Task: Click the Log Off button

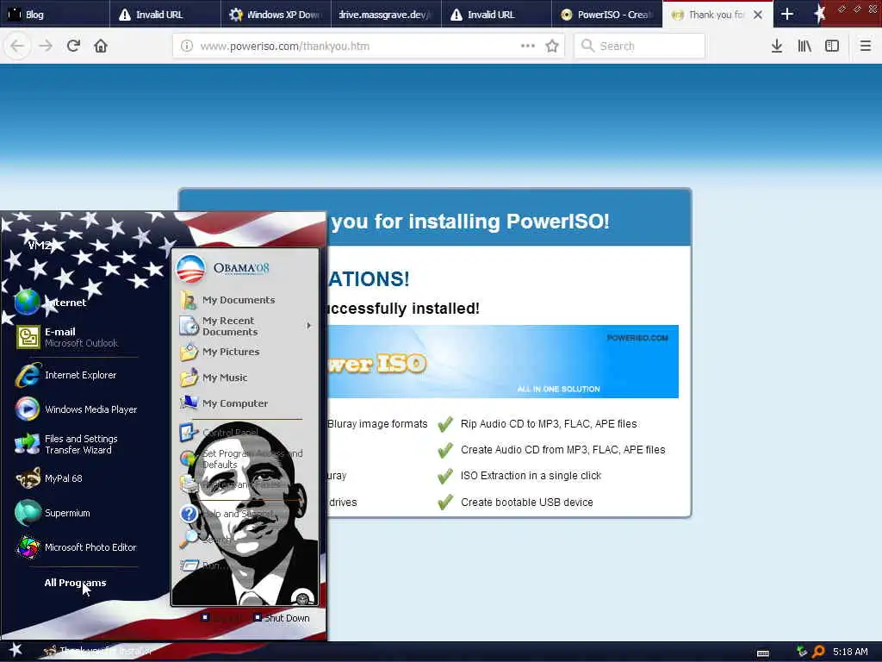Action: click(x=223, y=618)
